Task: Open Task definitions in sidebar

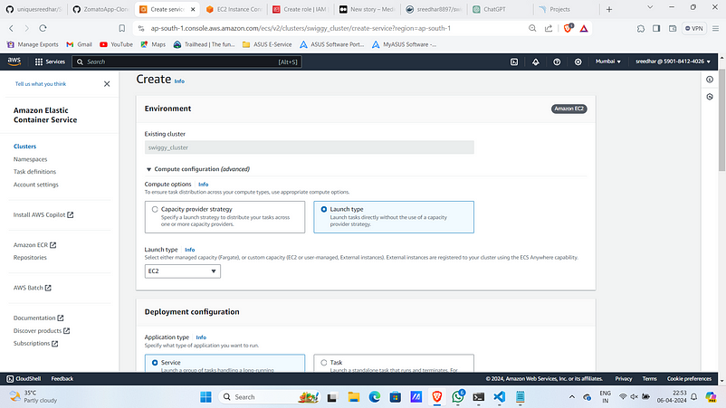Action: (34, 172)
